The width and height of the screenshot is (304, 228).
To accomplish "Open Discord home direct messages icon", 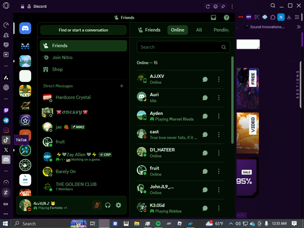I will click(x=25, y=28).
